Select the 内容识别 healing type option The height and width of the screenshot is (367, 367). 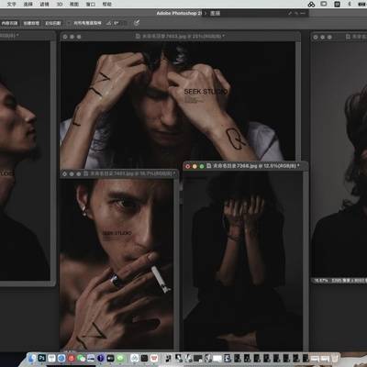coord(9,23)
